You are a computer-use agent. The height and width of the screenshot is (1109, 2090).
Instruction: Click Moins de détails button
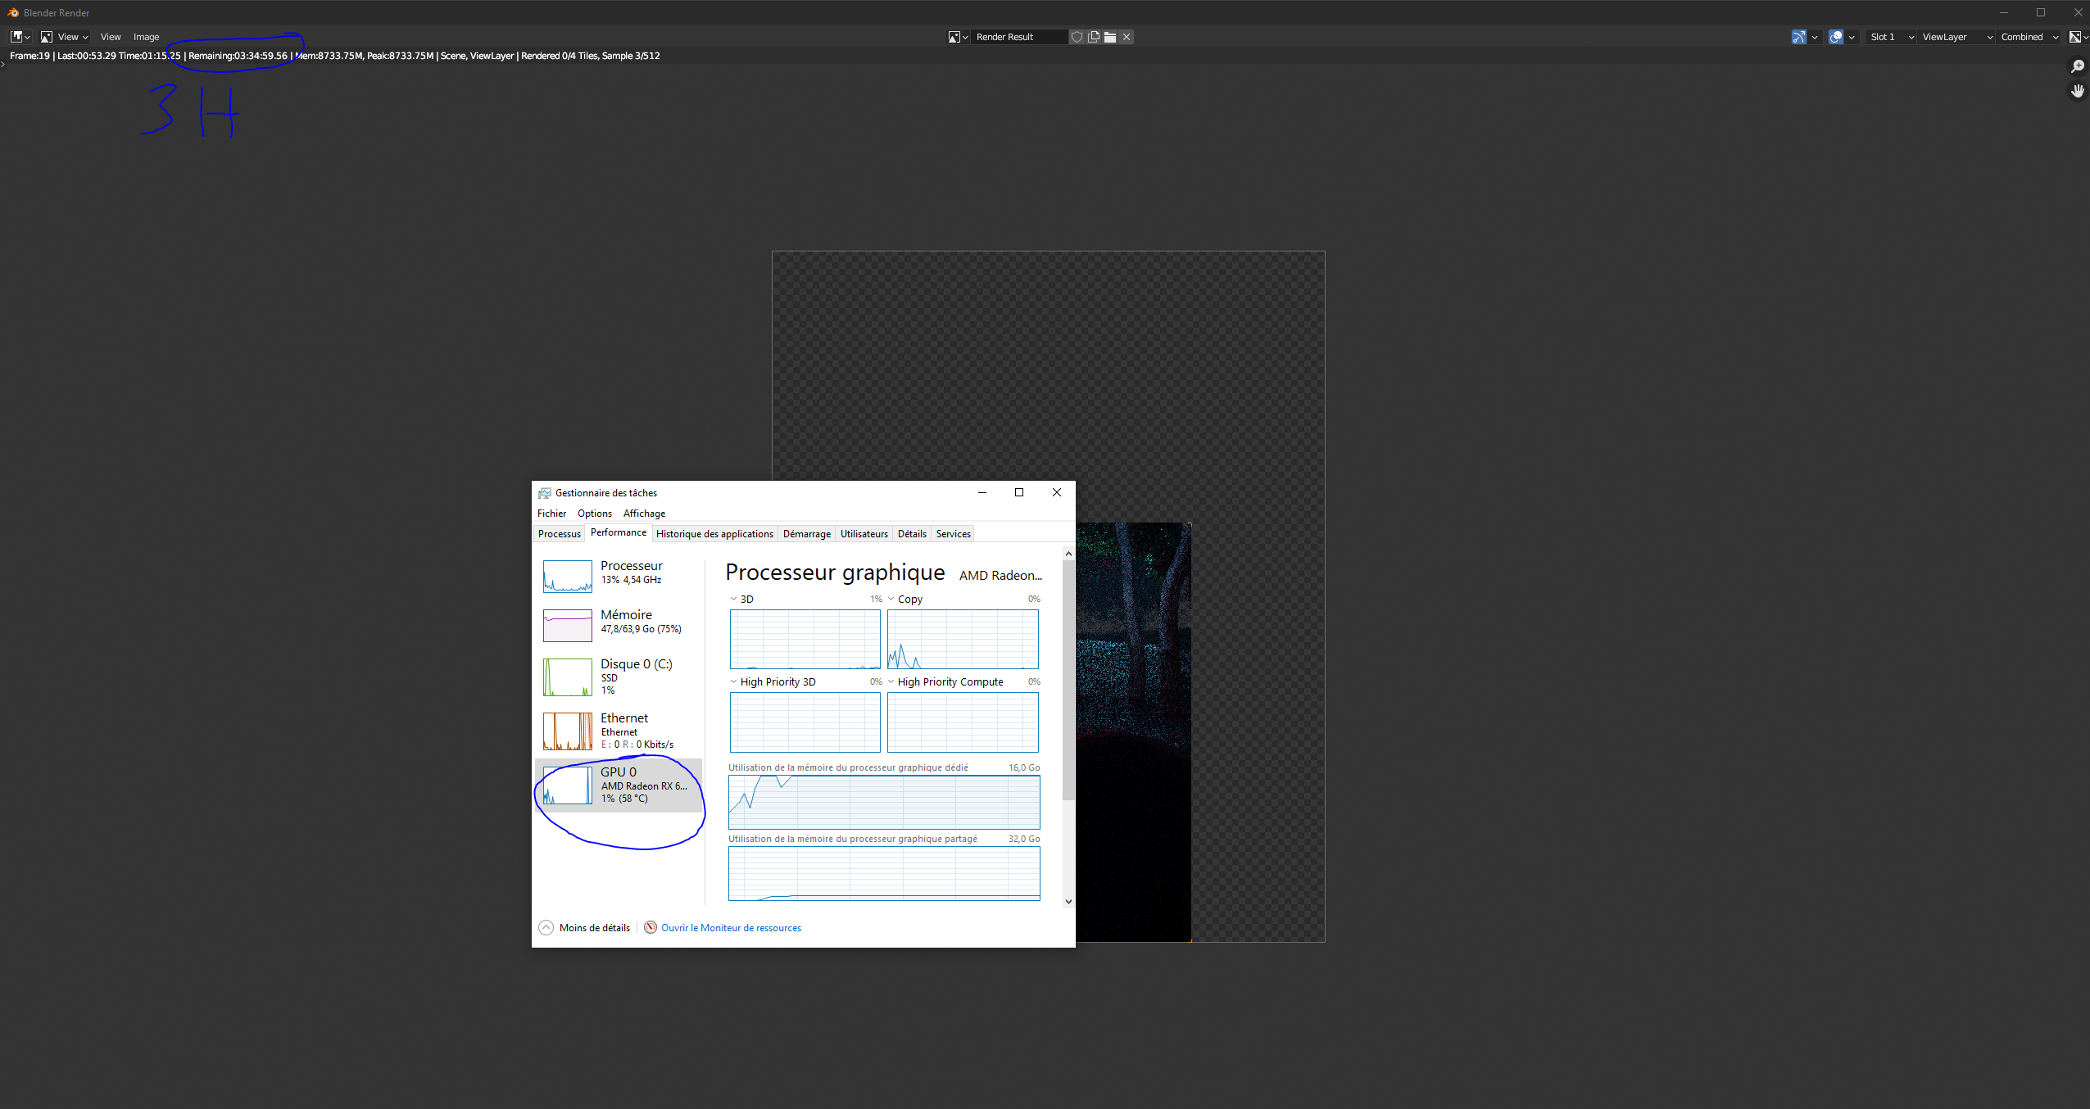(x=585, y=927)
